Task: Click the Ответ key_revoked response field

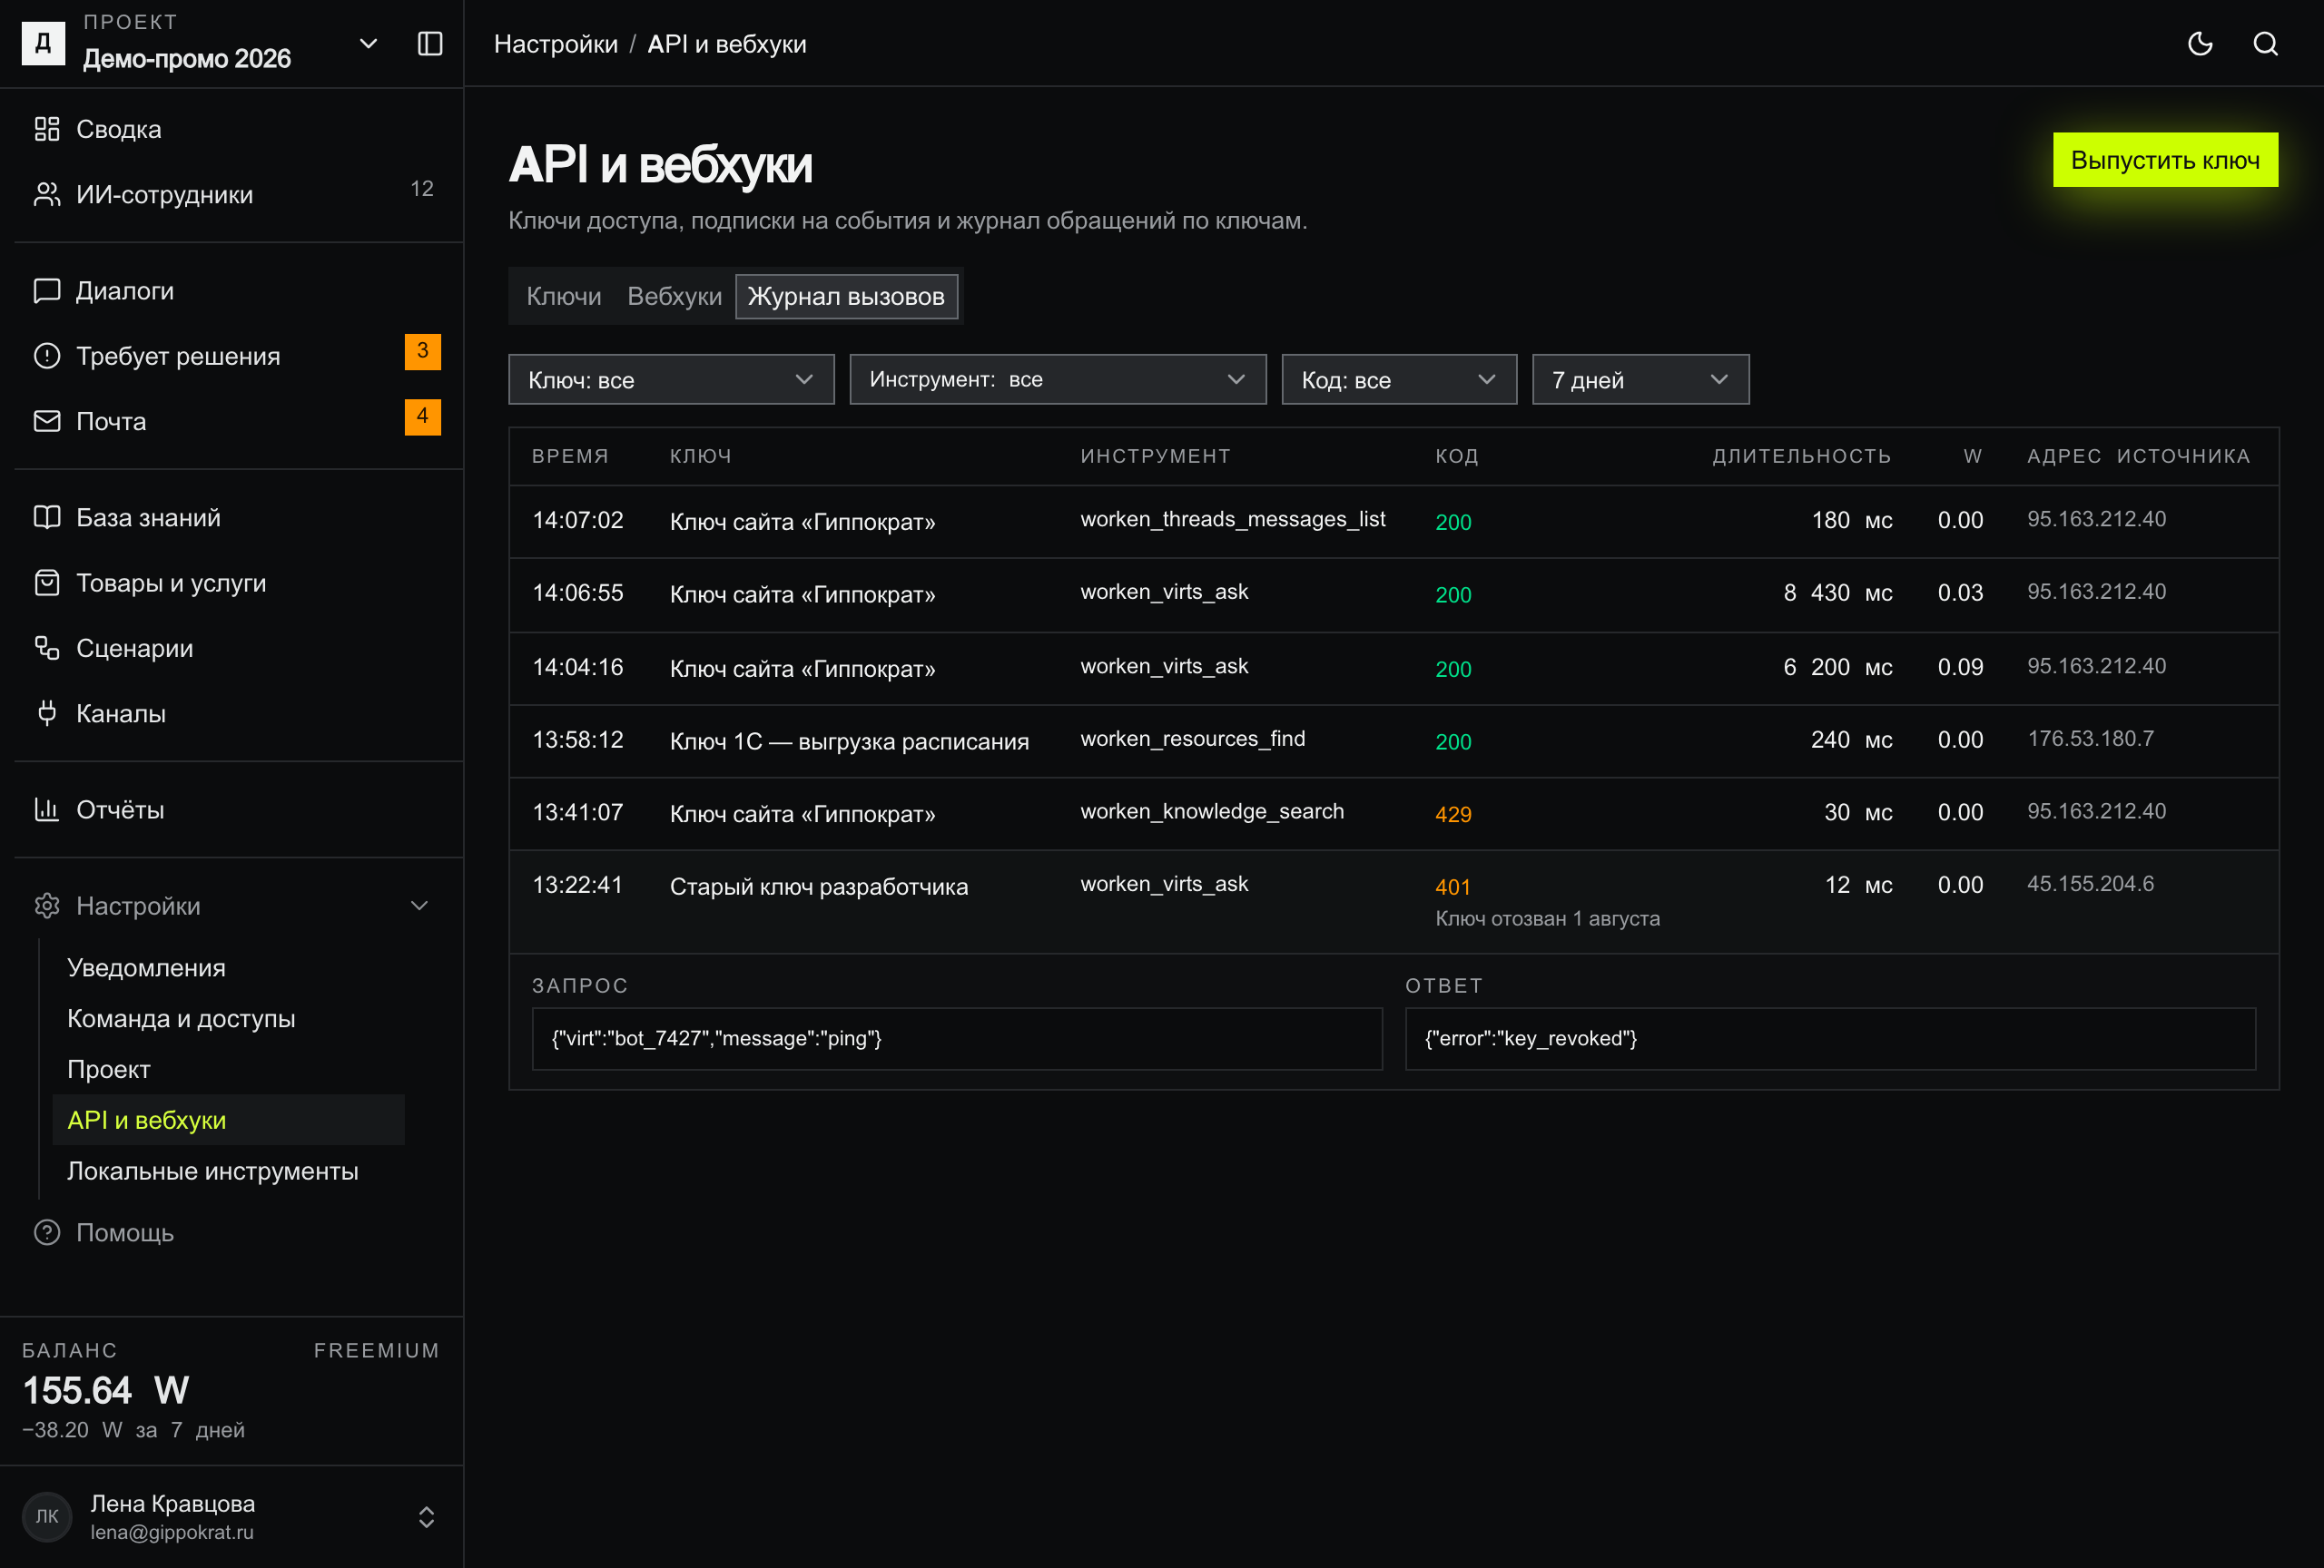Action: [x=1830, y=1038]
